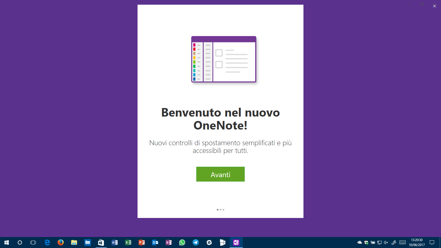Open Task View from the taskbar

(x=33, y=242)
